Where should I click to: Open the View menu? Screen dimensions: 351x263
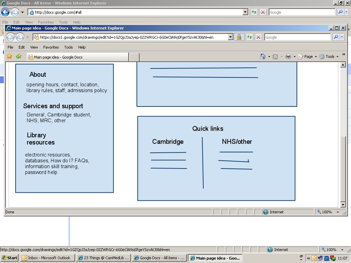click(34, 47)
